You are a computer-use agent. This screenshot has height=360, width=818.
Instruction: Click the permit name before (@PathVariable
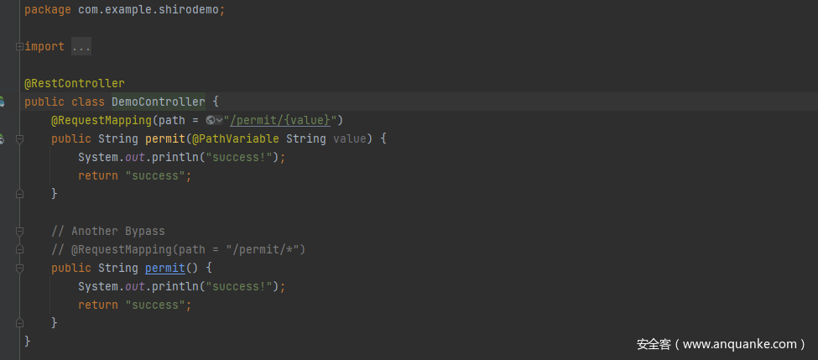pos(164,139)
